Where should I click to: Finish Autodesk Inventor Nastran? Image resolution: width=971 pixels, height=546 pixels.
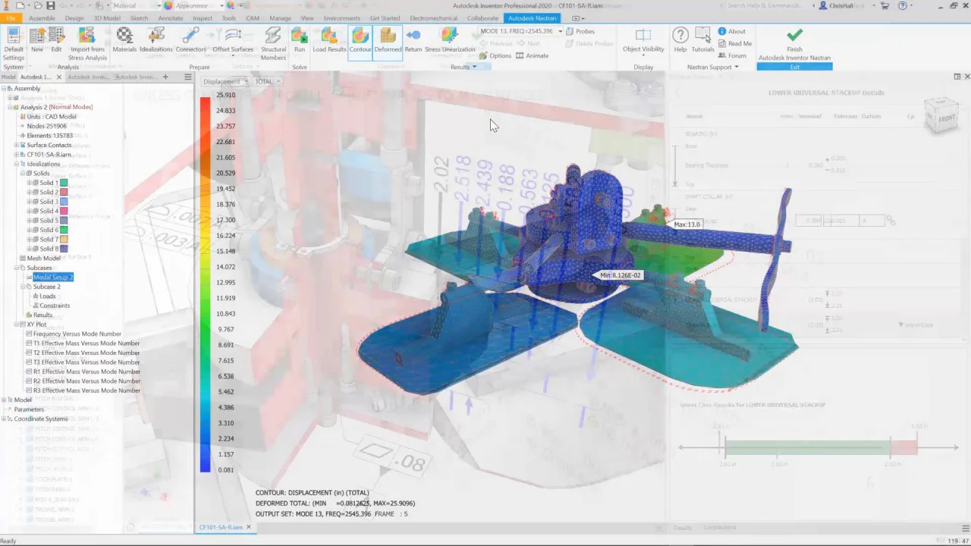click(x=794, y=44)
